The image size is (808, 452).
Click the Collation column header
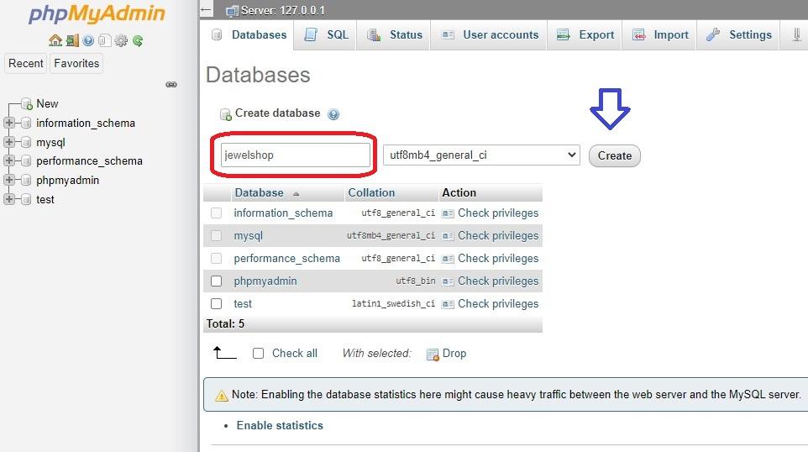(x=371, y=192)
